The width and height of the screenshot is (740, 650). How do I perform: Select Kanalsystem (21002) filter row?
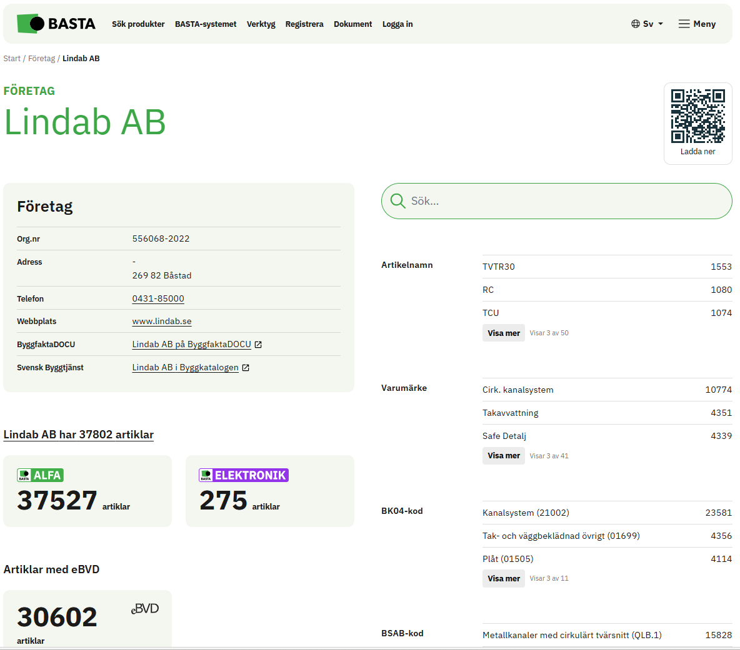[x=526, y=513]
